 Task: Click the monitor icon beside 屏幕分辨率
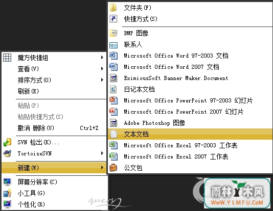[7, 182]
